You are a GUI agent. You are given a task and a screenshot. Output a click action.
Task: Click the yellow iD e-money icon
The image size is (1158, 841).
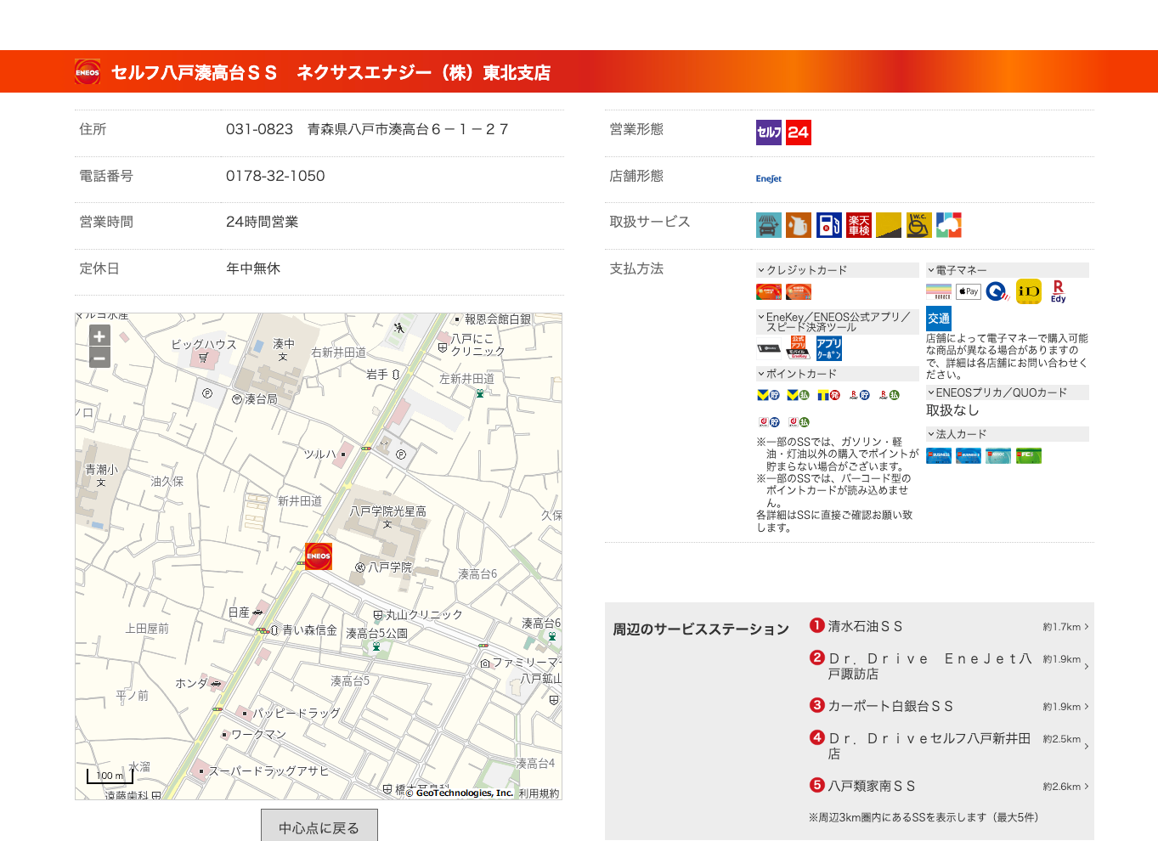(x=1029, y=291)
